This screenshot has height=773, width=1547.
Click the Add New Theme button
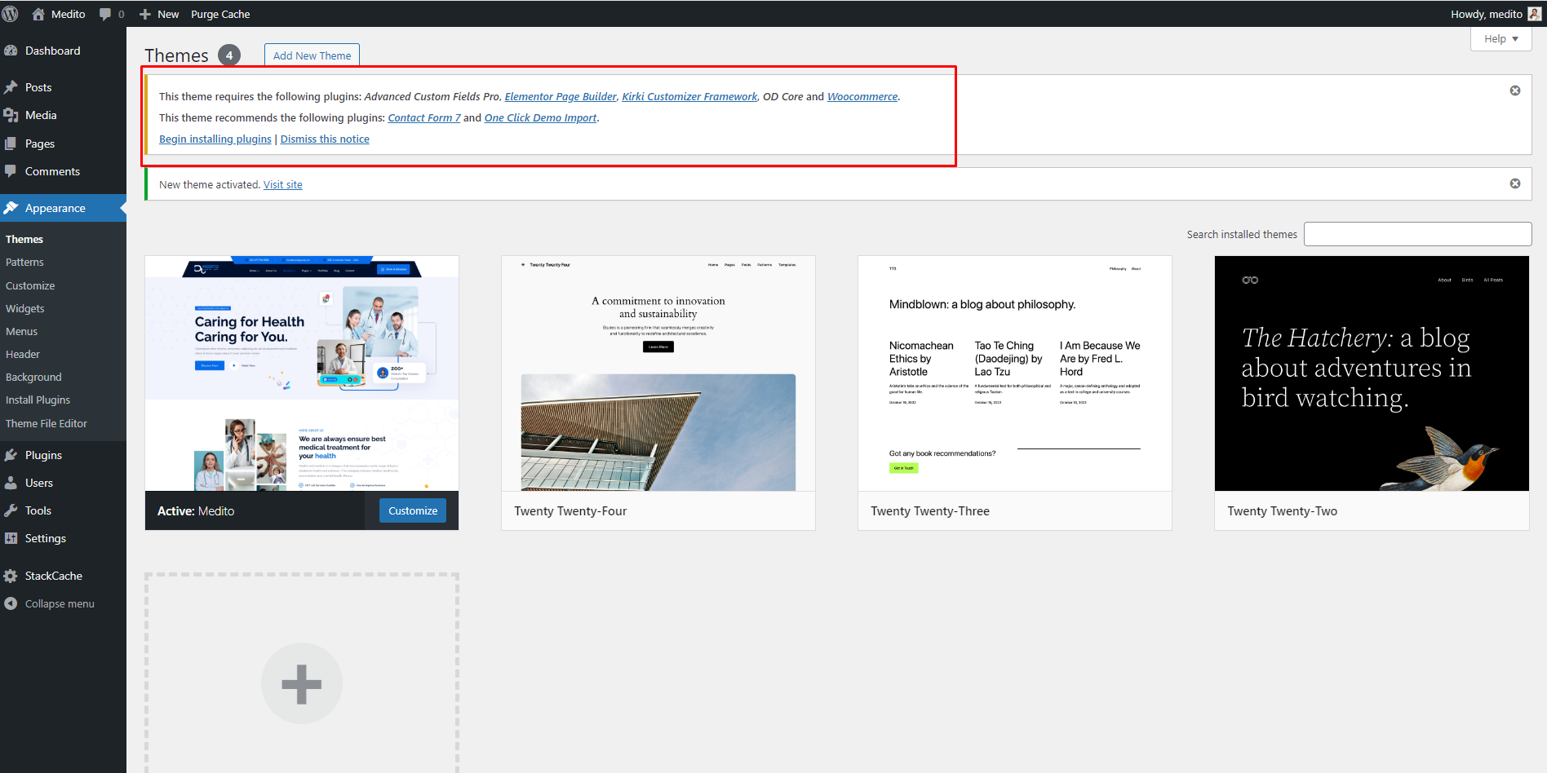coord(312,55)
